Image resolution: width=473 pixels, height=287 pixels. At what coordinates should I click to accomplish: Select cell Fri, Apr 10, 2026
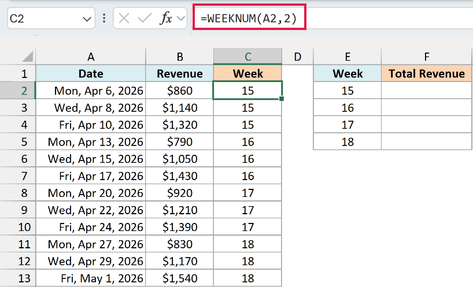point(91,125)
